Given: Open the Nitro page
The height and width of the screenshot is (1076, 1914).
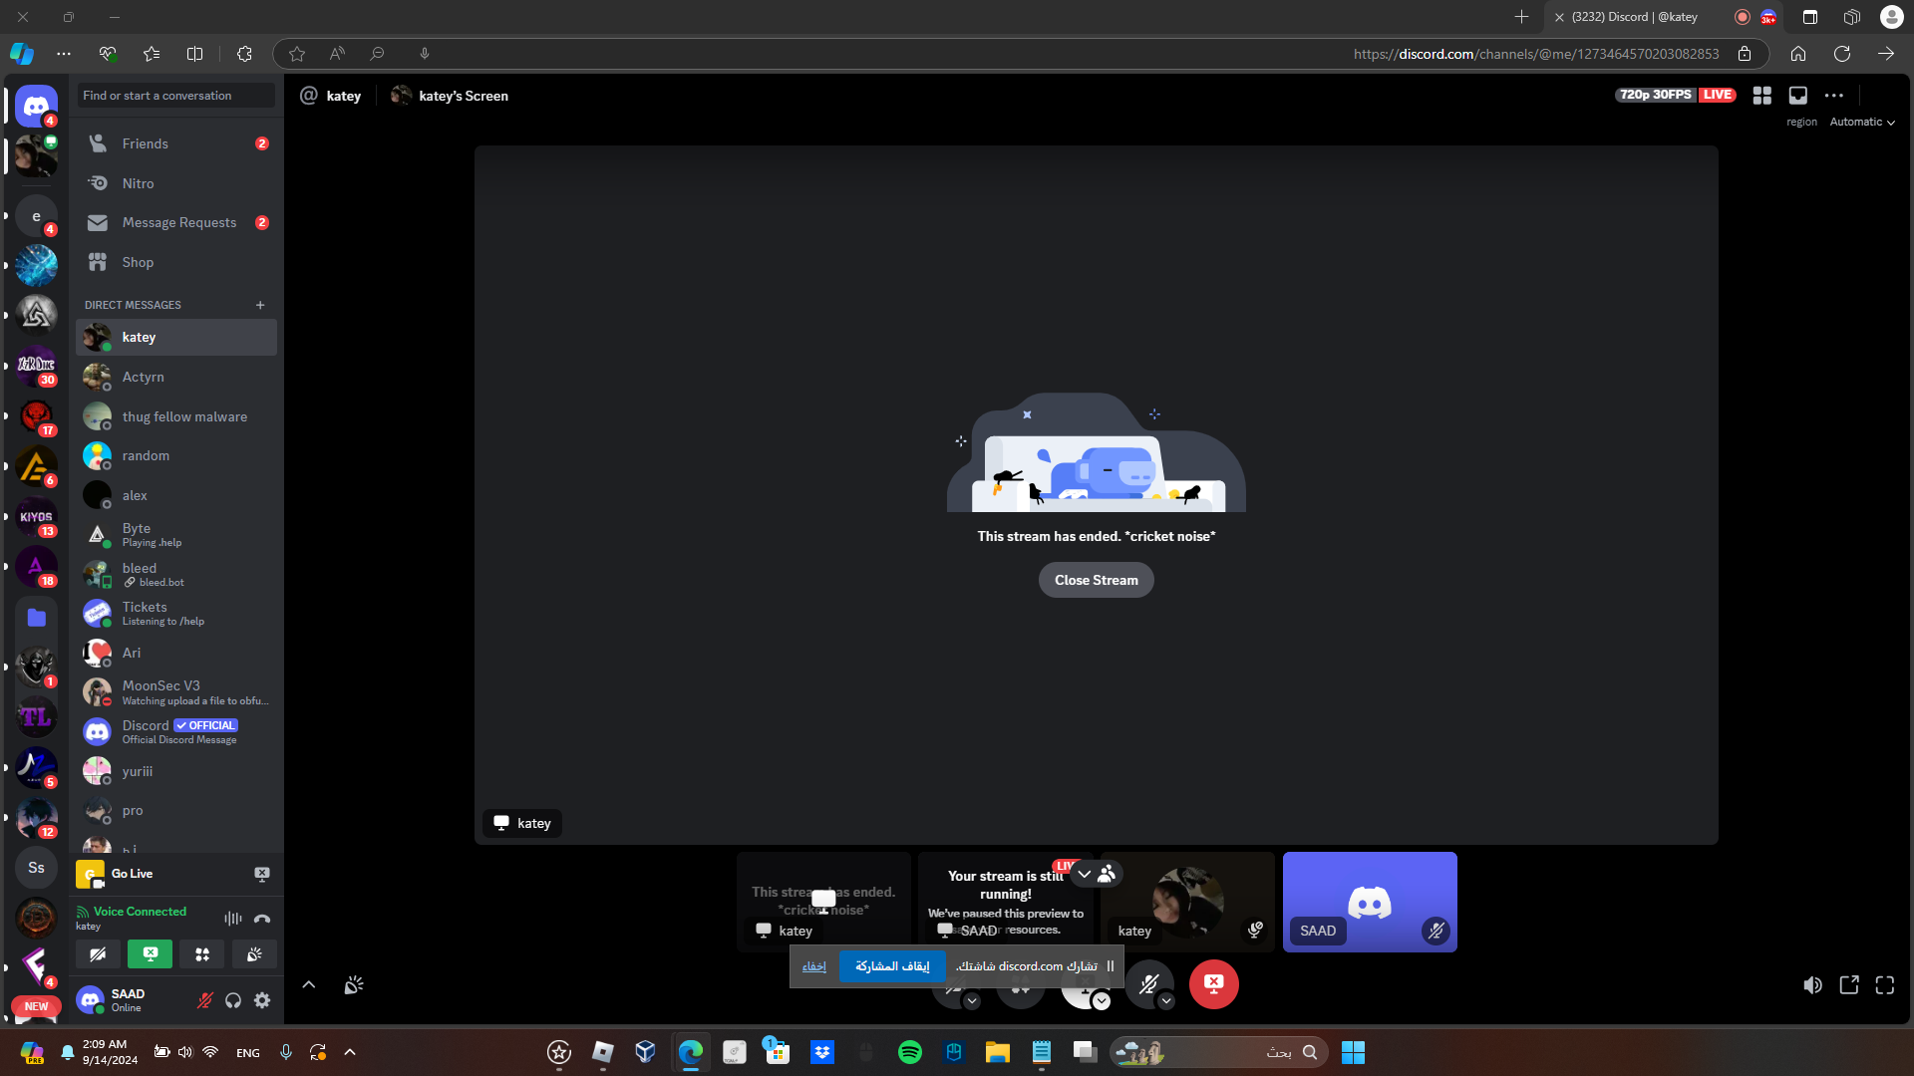Looking at the screenshot, I should coord(176,183).
